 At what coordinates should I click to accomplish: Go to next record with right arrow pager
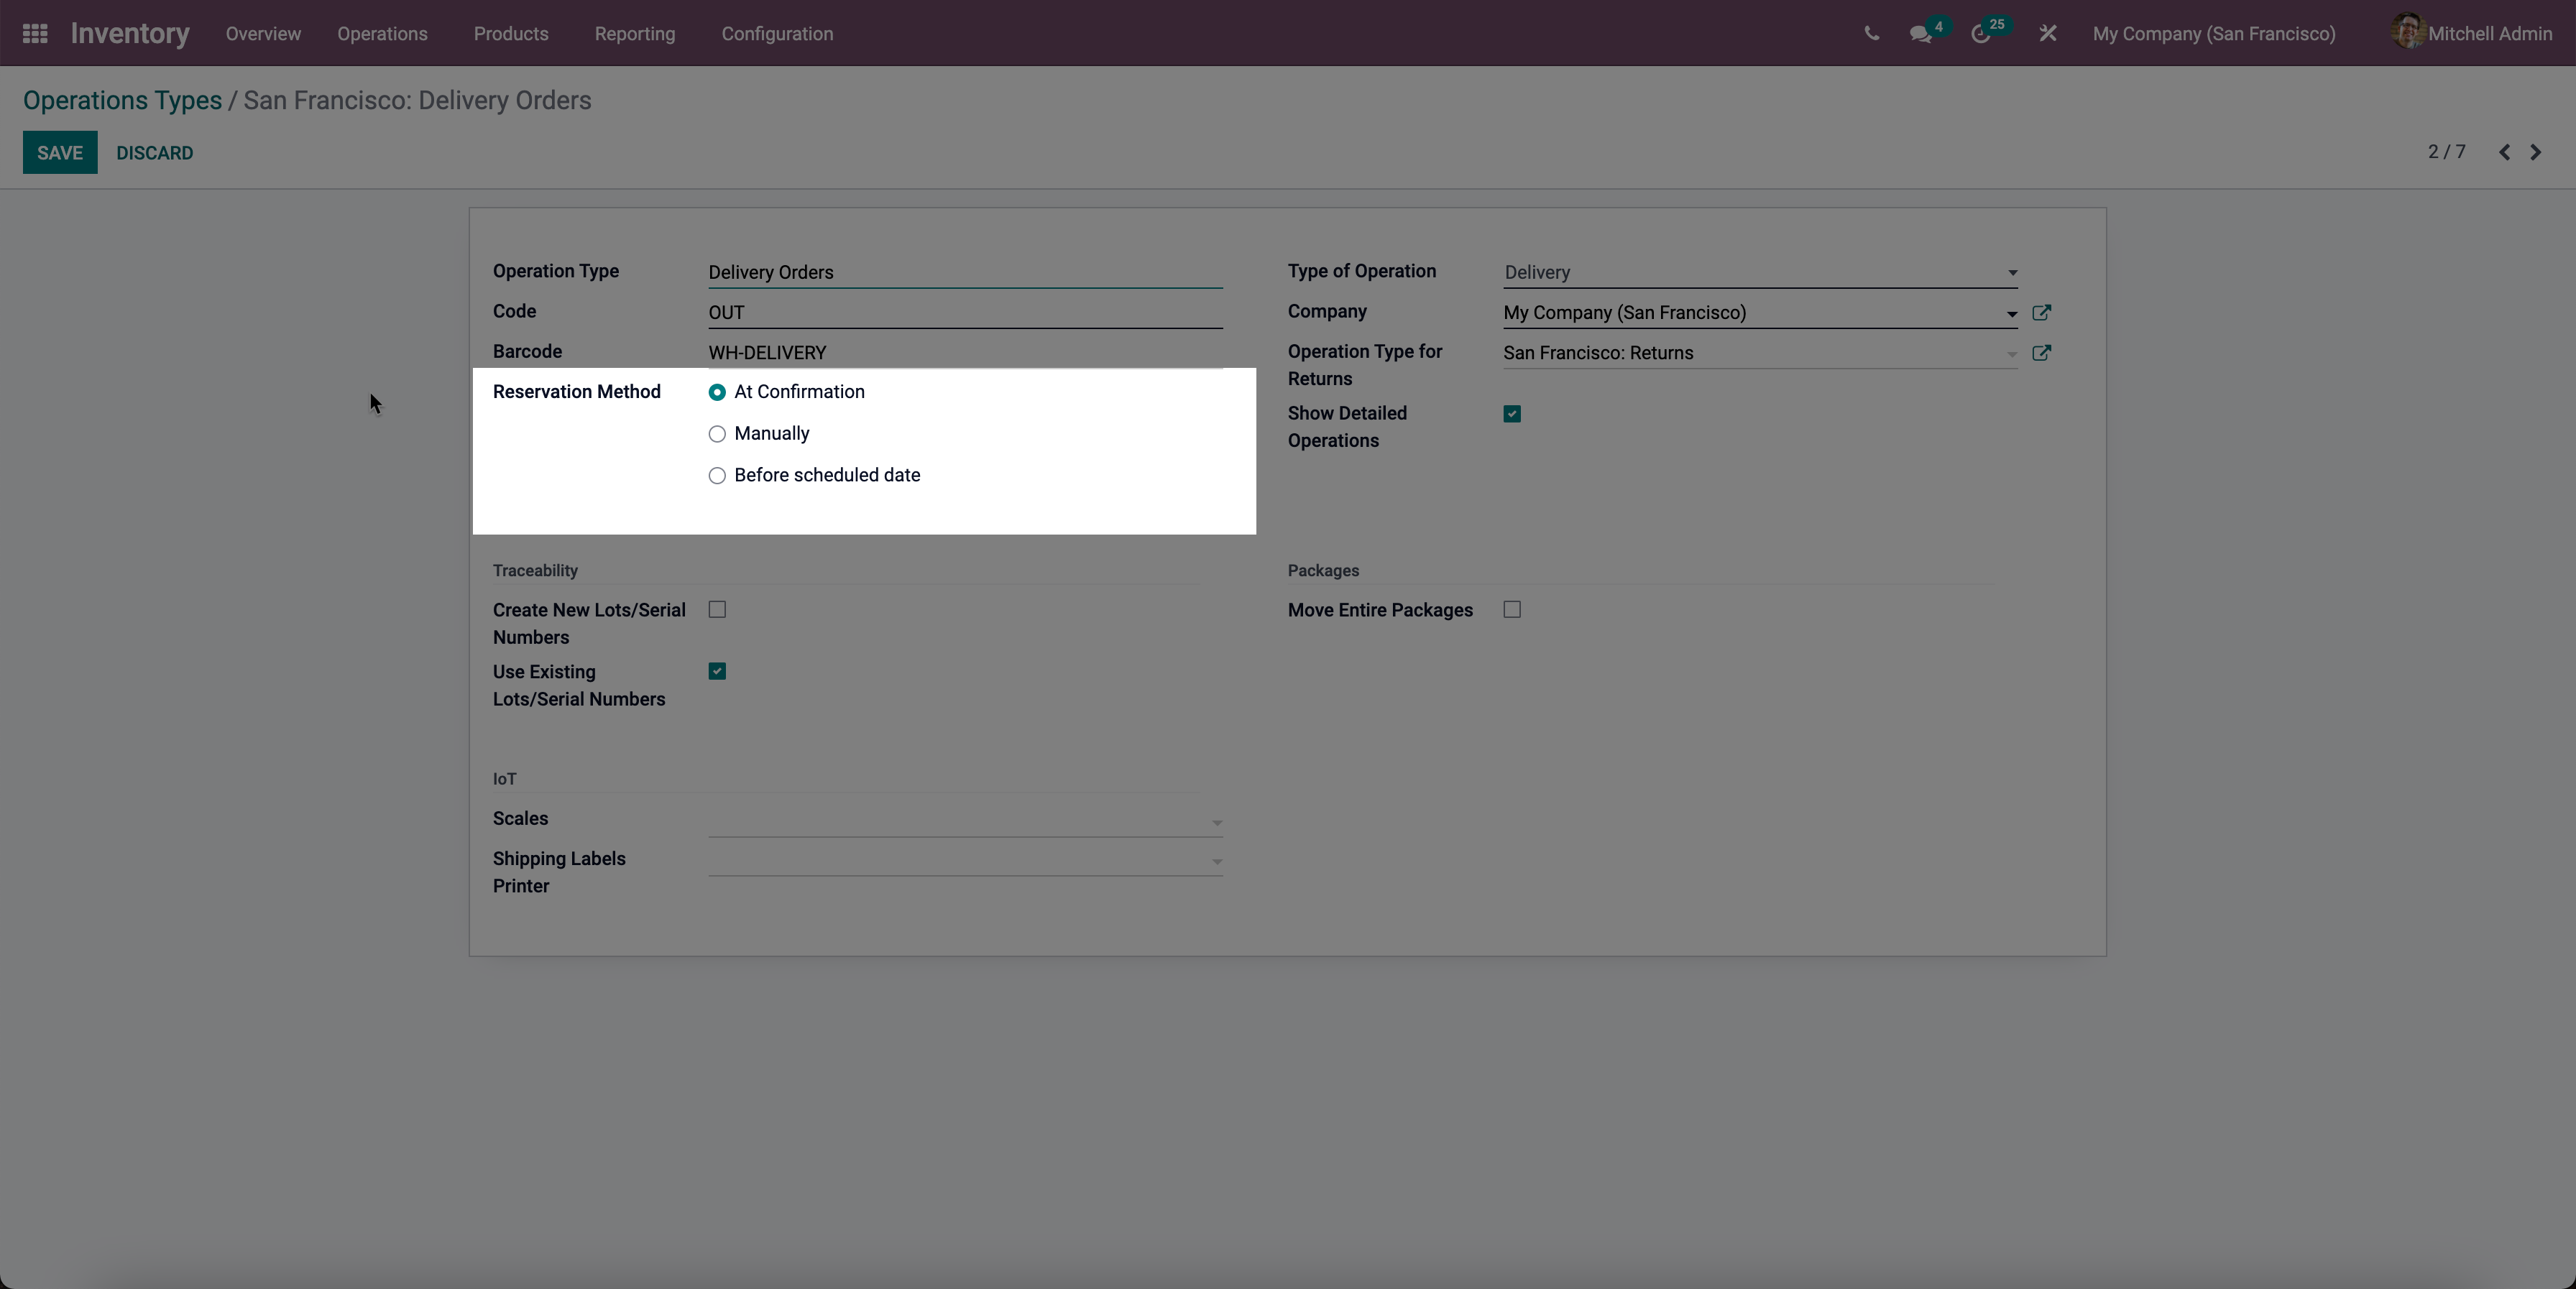point(2536,152)
